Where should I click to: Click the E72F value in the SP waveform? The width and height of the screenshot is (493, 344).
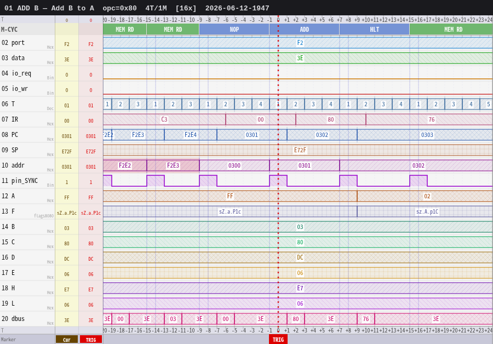point(300,150)
